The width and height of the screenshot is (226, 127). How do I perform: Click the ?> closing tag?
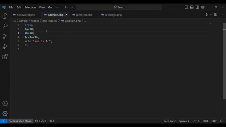(26, 45)
